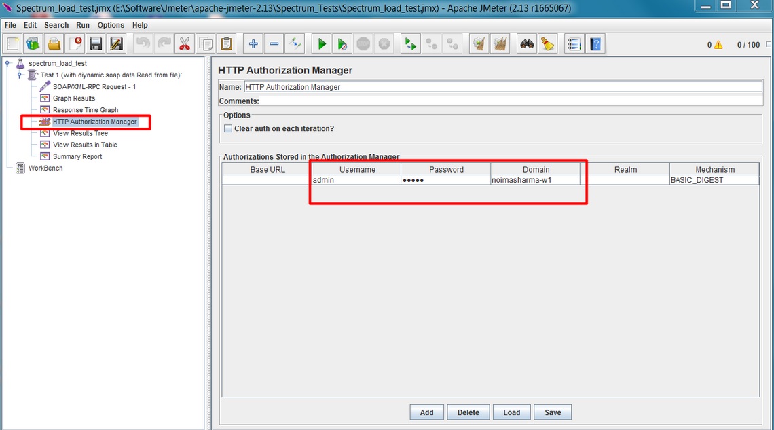Start the test with the green play icon
The height and width of the screenshot is (430, 774).
(320, 43)
